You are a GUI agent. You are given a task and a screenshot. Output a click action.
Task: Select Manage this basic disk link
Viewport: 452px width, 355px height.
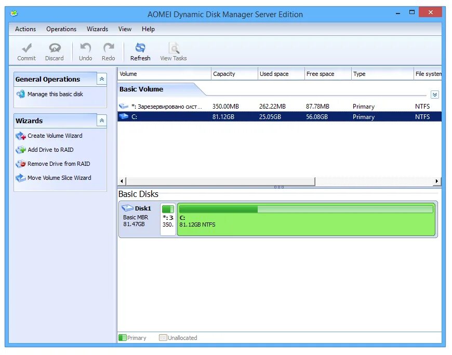[x=56, y=94]
